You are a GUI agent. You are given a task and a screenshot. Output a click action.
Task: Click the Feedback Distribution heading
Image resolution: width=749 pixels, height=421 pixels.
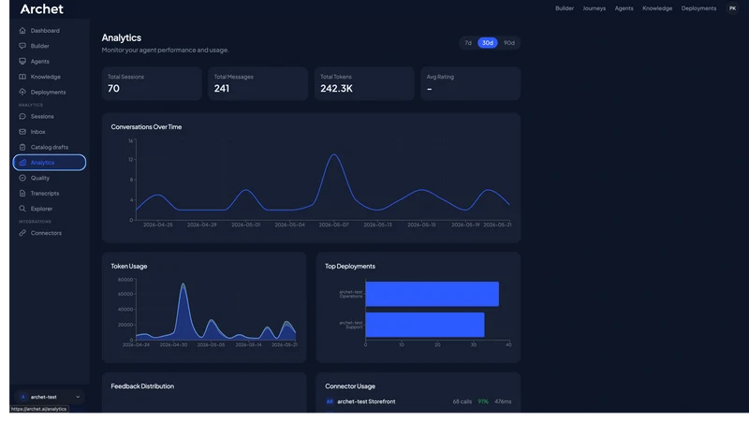[142, 386]
